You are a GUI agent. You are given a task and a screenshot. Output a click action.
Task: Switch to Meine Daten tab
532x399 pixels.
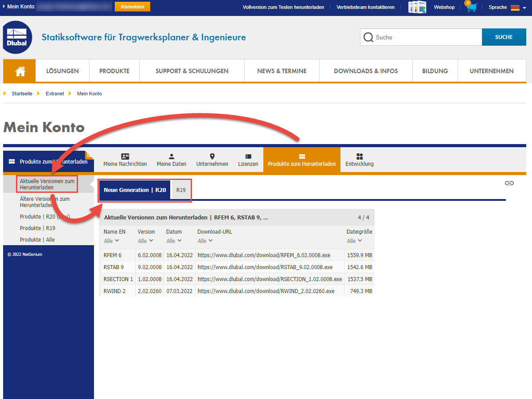pyautogui.click(x=172, y=160)
